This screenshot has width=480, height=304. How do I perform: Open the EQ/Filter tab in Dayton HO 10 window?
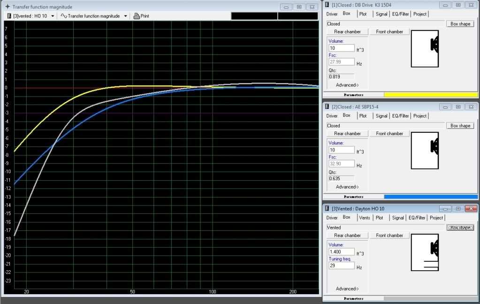coord(417,218)
